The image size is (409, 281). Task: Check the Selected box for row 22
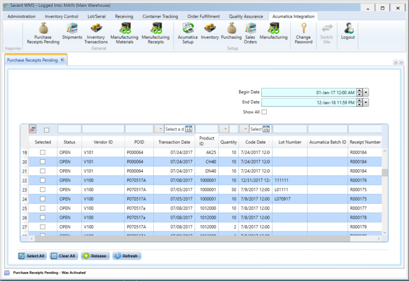tap(43, 180)
